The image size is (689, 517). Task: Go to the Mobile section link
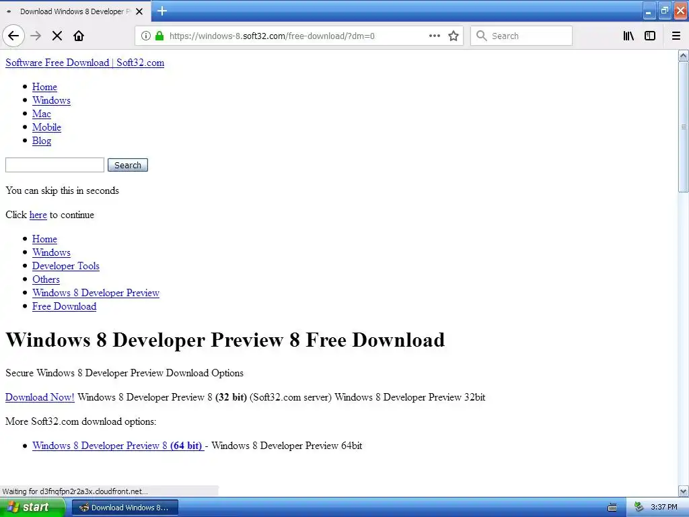46,127
